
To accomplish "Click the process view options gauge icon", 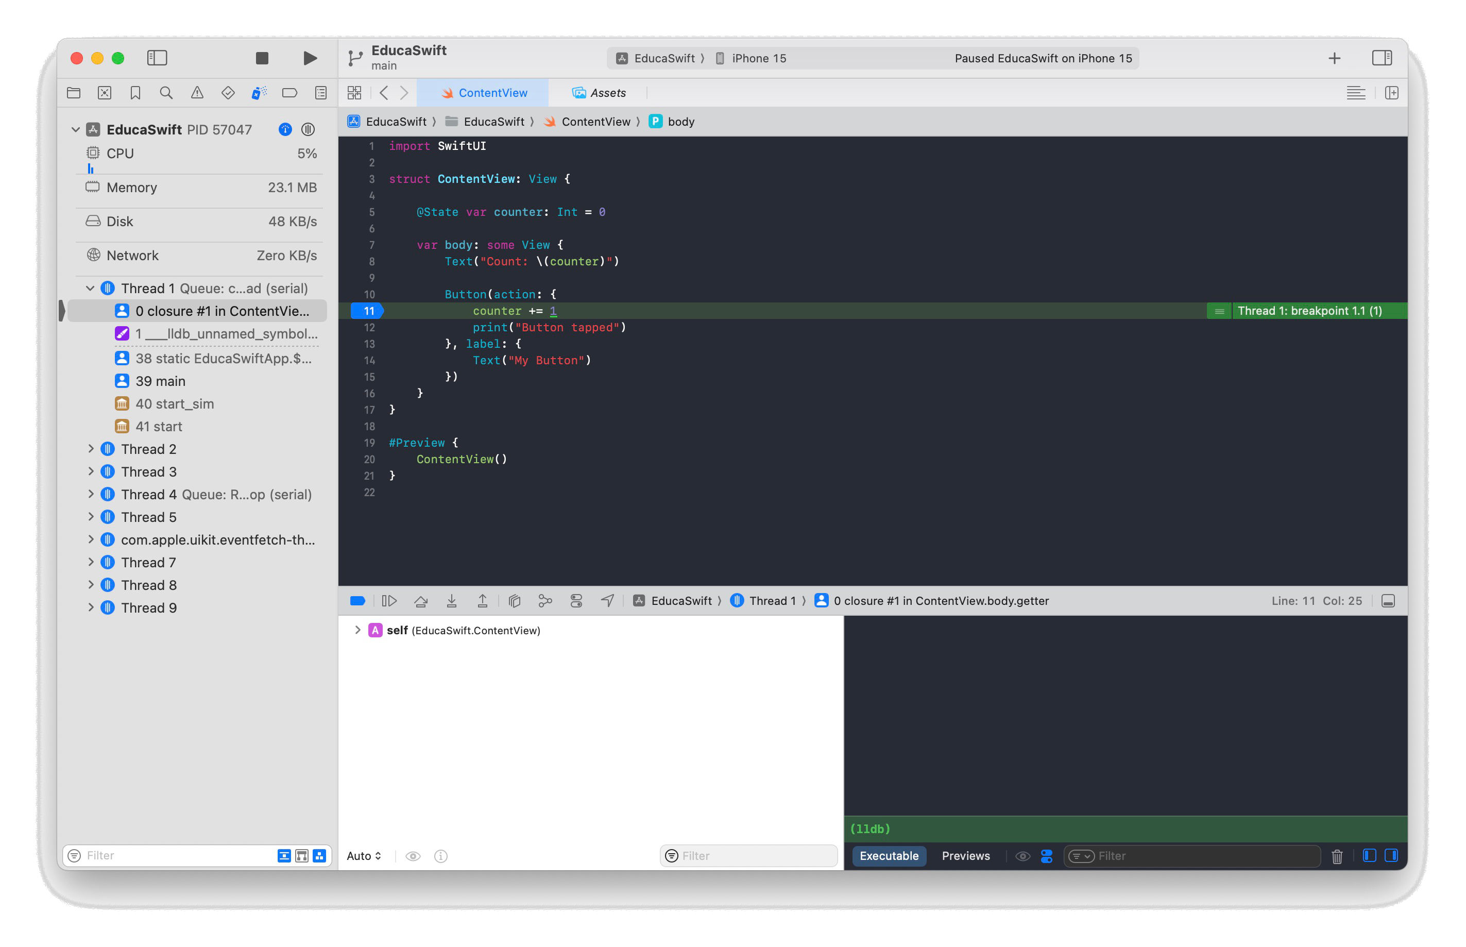I will (x=308, y=130).
